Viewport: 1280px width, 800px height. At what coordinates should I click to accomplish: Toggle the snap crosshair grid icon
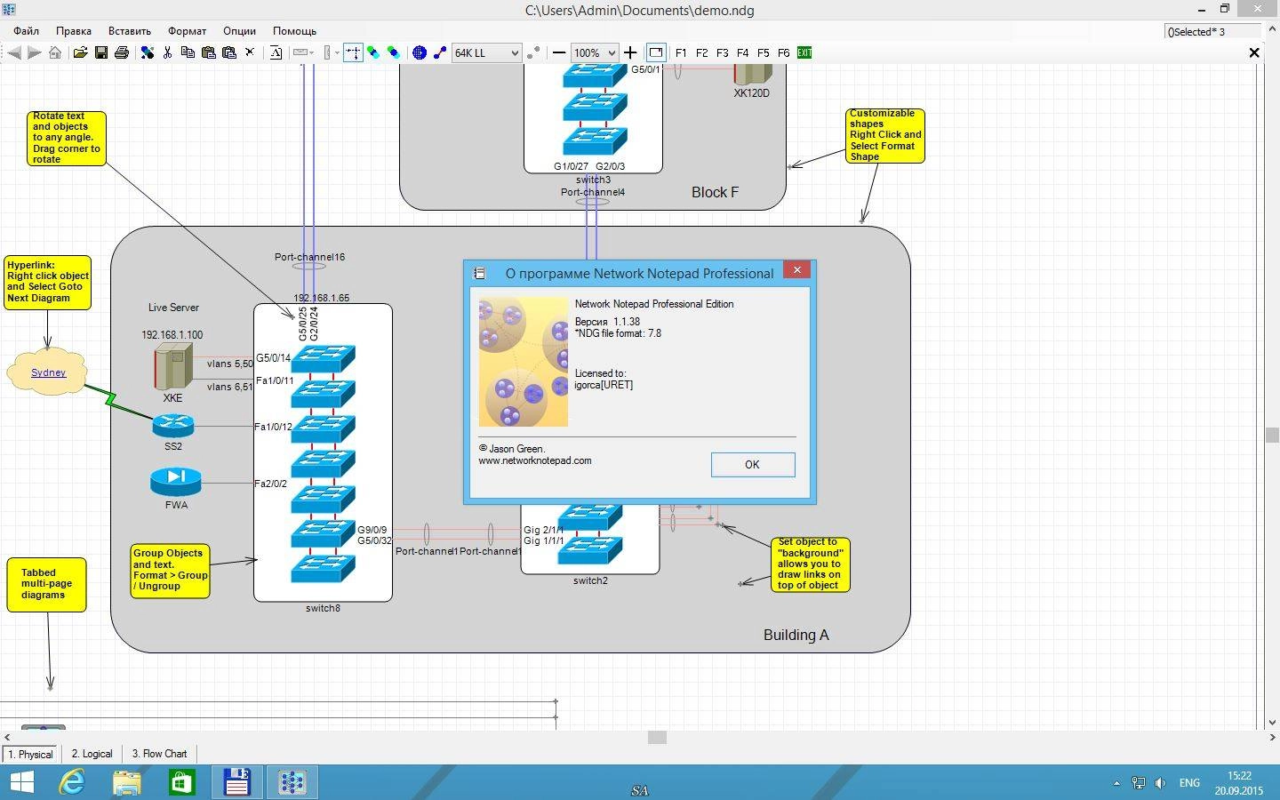pyautogui.click(x=353, y=53)
